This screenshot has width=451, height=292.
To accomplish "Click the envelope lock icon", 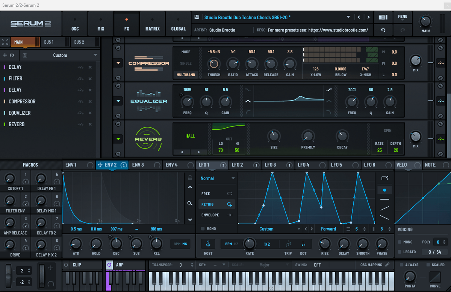I will (x=190, y=178).
